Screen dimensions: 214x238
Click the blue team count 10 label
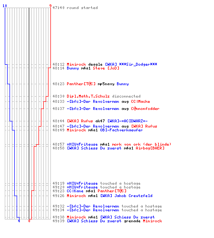click(5, 6)
